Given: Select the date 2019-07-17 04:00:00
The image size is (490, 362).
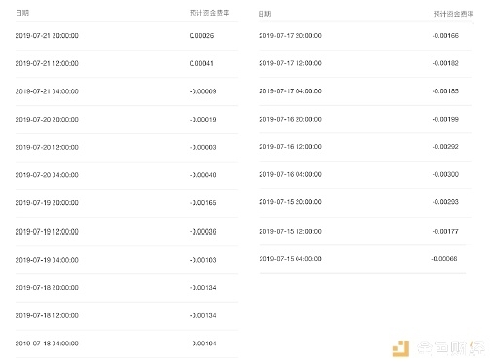Looking at the screenshot, I should point(290,91).
